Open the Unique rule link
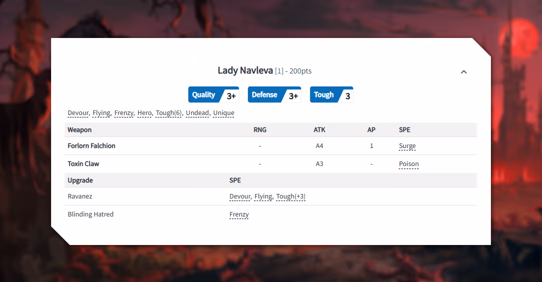Image resolution: width=542 pixels, height=282 pixels. (x=223, y=113)
